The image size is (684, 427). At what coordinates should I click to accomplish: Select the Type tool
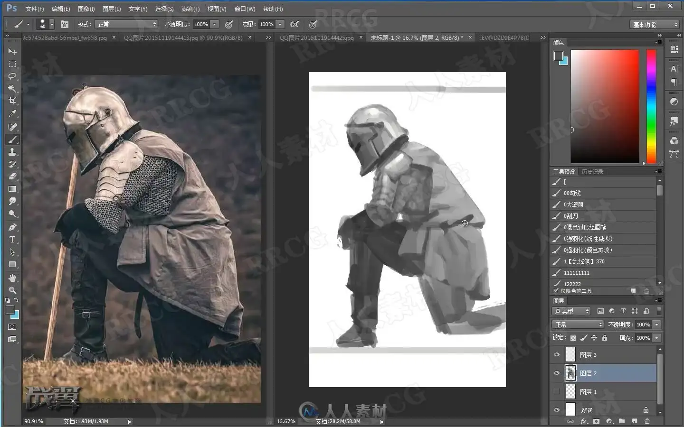tap(12, 240)
